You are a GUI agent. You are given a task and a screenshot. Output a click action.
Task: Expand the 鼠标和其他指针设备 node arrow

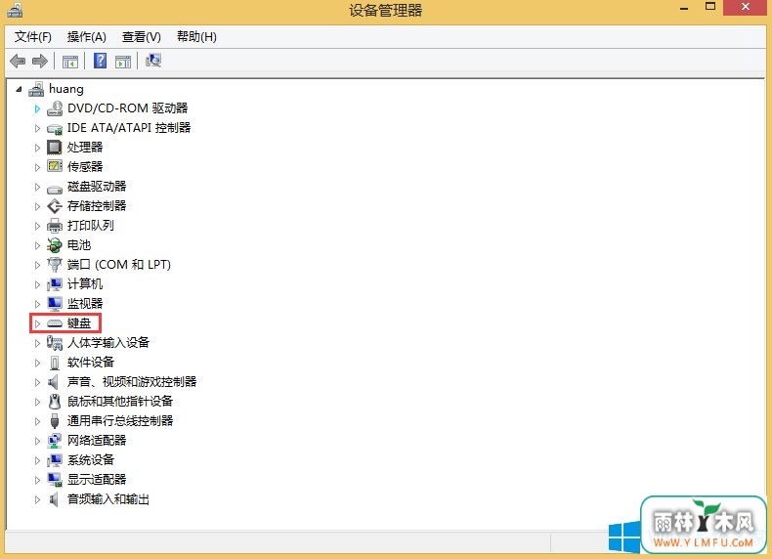click(37, 402)
